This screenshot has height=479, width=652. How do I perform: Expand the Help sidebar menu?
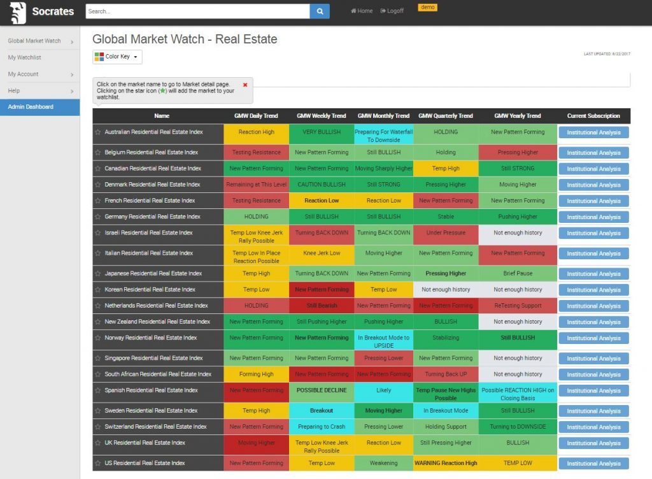pyautogui.click(x=39, y=91)
